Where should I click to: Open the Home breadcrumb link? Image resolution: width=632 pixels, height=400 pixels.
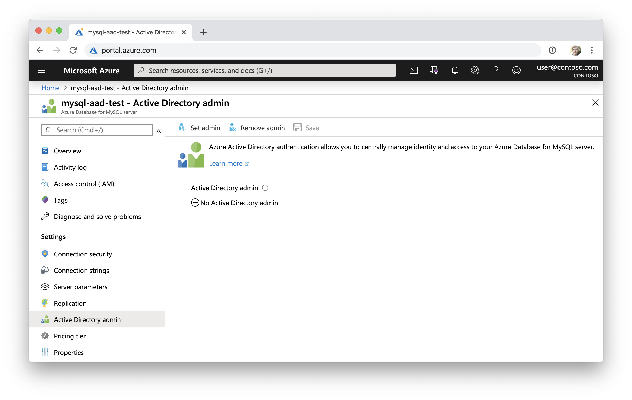[x=51, y=88]
